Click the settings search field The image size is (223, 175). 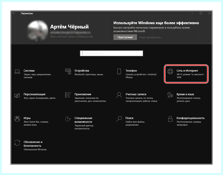[x=111, y=53]
